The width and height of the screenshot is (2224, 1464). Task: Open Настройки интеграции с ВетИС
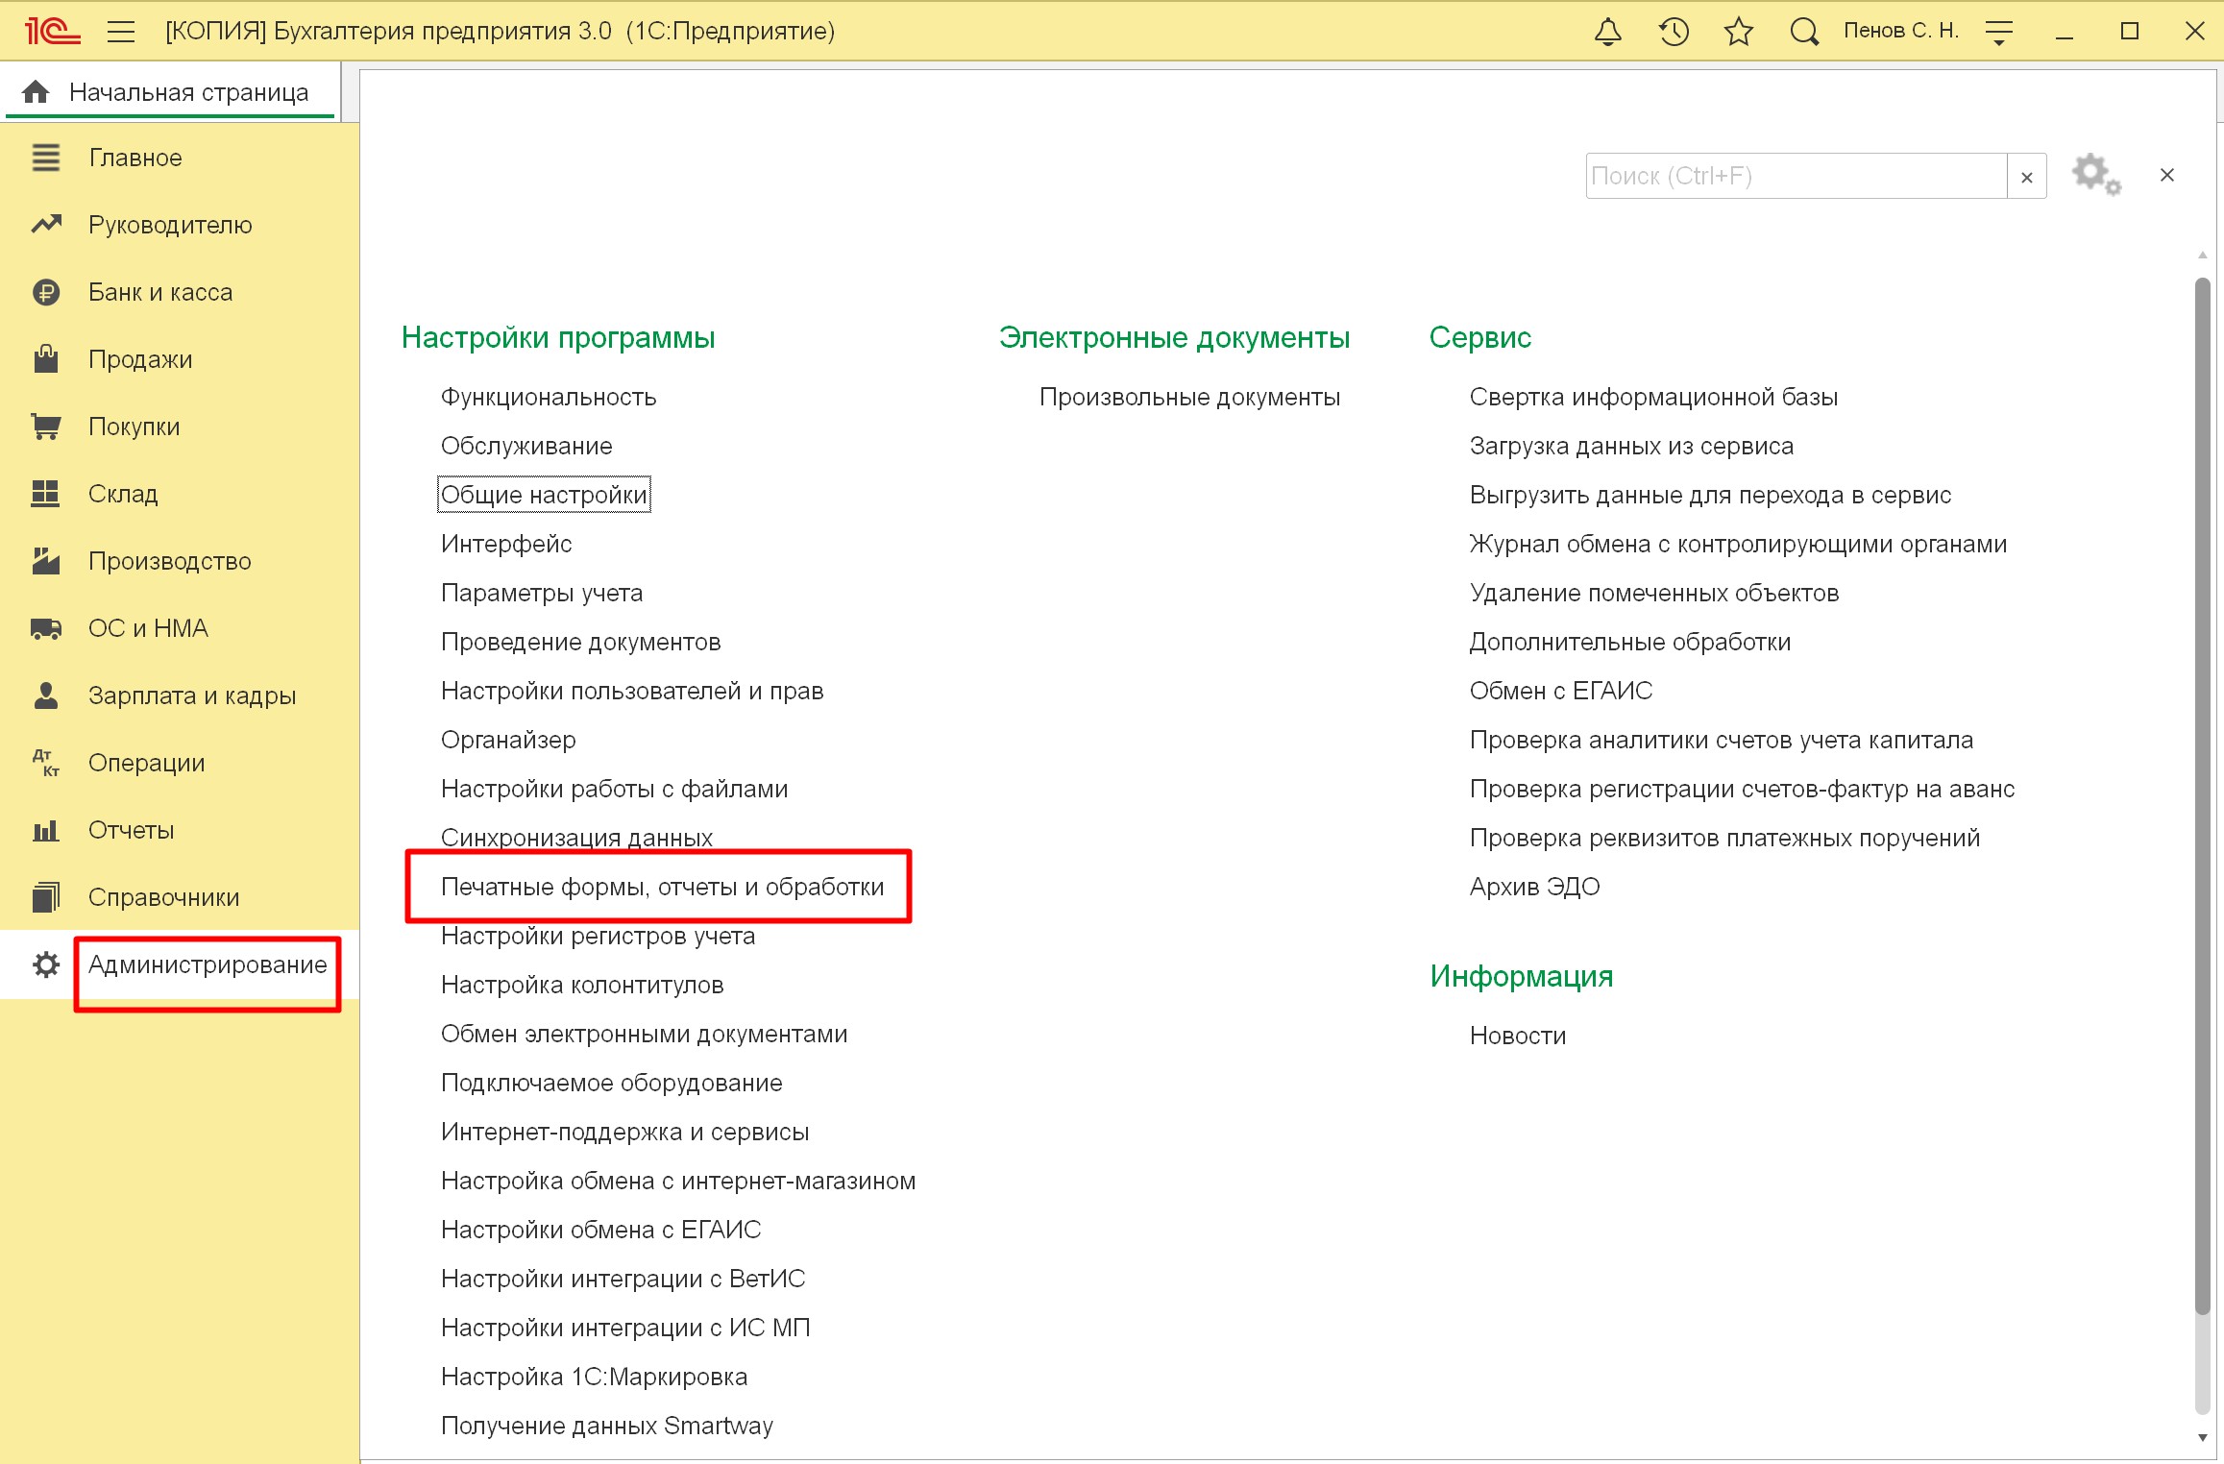coord(623,1279)
